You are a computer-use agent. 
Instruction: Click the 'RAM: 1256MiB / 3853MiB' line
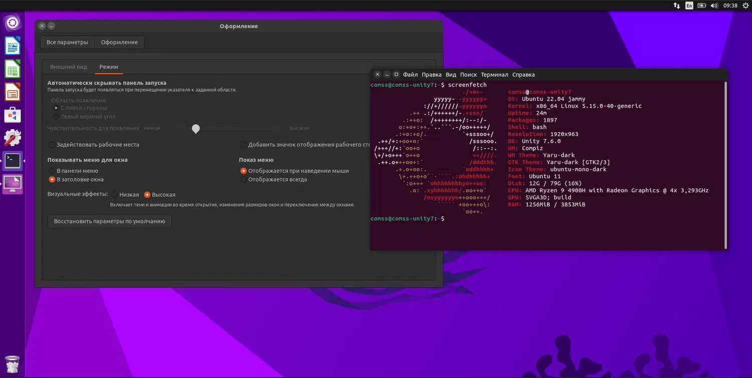click(546, 204)
